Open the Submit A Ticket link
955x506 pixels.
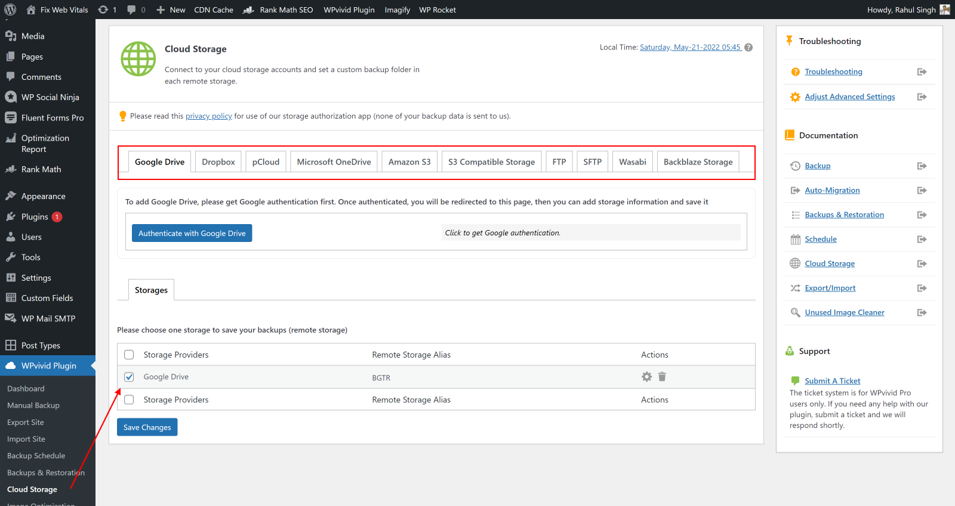pos(832,381)
